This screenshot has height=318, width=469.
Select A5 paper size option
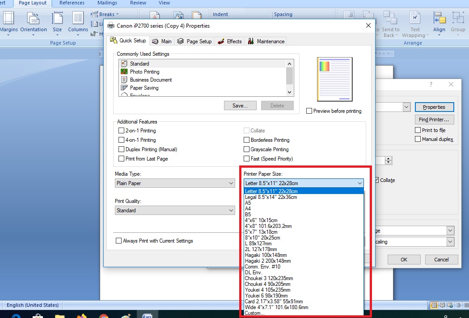[x=304, y=203]
